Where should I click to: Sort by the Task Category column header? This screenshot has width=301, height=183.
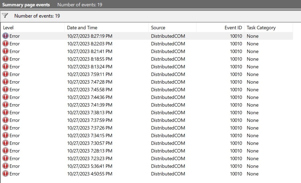pyautogui.click(x=269, y=28)
